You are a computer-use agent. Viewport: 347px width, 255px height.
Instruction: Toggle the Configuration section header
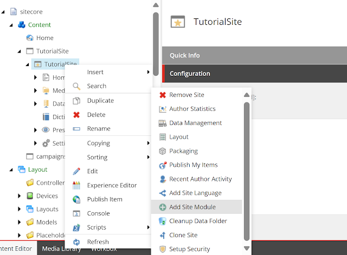click(254, 74)
